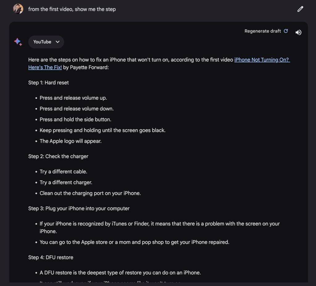Viewport: 316px width, 286px height.
Task: Click the Gemini sparkle icon
Action: click(x=18, y=42)
